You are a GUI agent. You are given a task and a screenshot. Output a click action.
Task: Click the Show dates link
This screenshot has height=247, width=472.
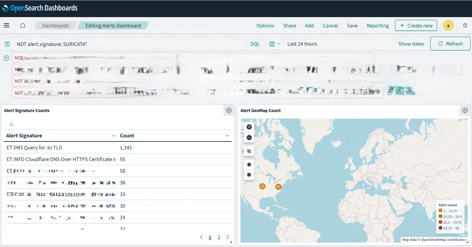point(411,44)
